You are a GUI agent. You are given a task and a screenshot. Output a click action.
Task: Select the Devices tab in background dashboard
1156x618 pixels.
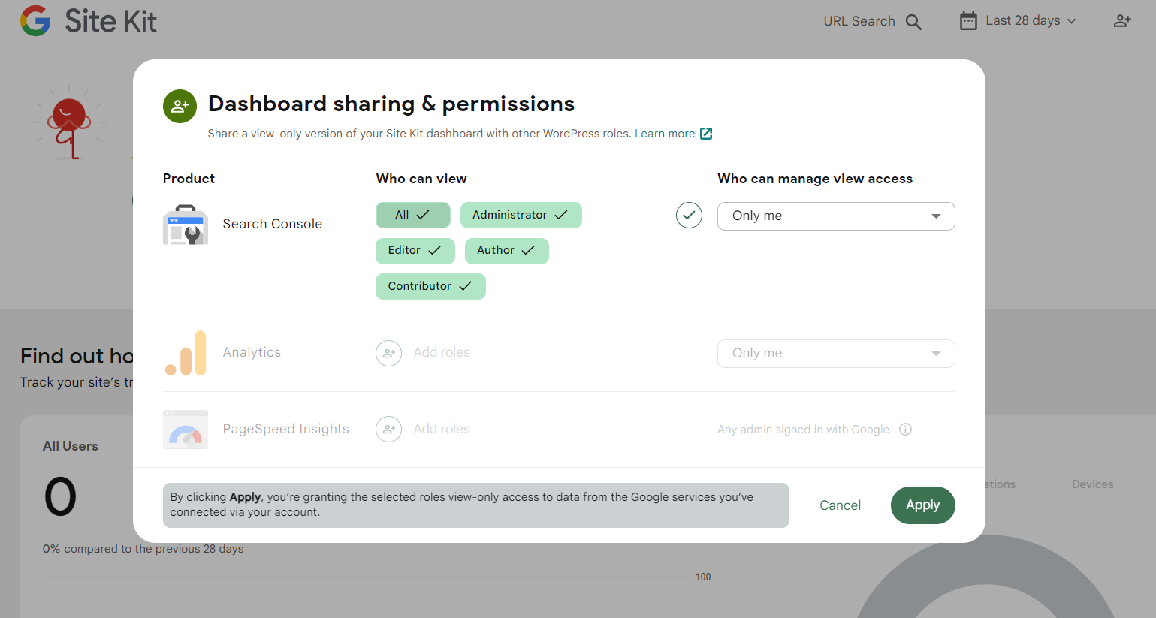click(x=1092, y=484)
